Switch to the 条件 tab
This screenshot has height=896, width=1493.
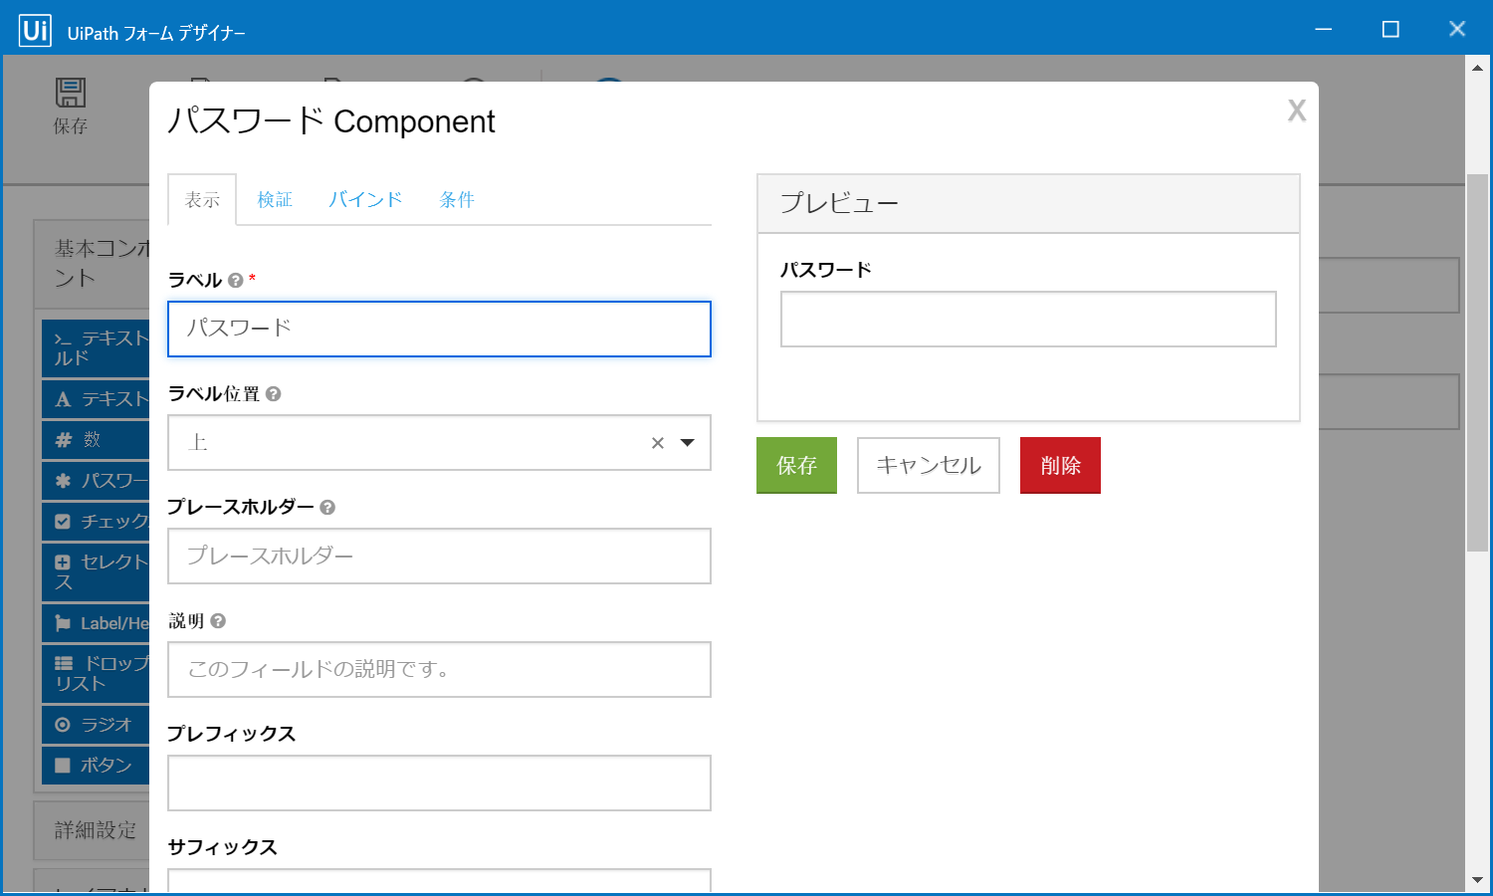[457, 200]
